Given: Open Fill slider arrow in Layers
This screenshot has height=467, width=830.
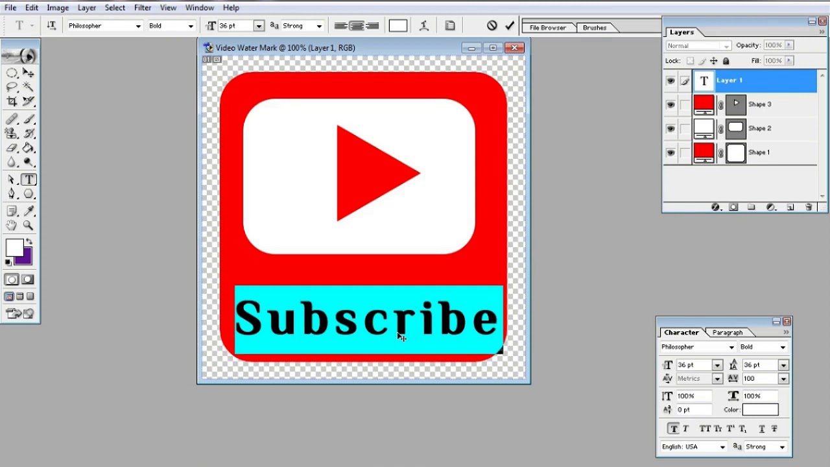Looking at the screenshot, I should [x=789, y=61].
